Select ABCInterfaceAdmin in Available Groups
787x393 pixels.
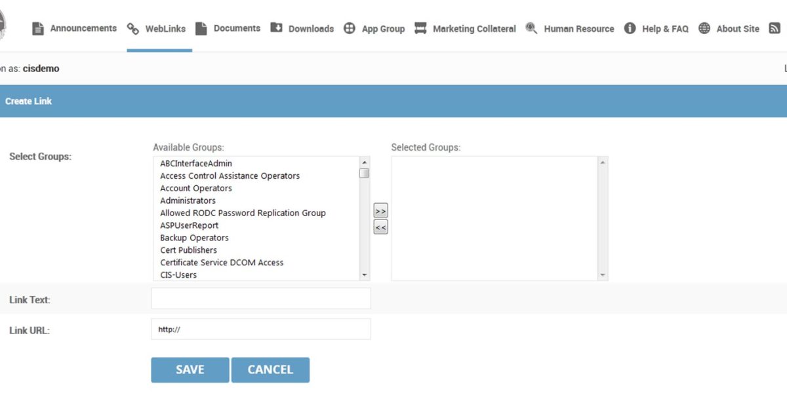click(x=196, y=163)
